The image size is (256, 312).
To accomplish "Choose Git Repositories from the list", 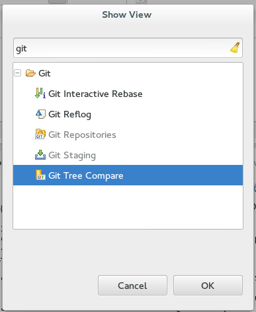I will point(82,135).
